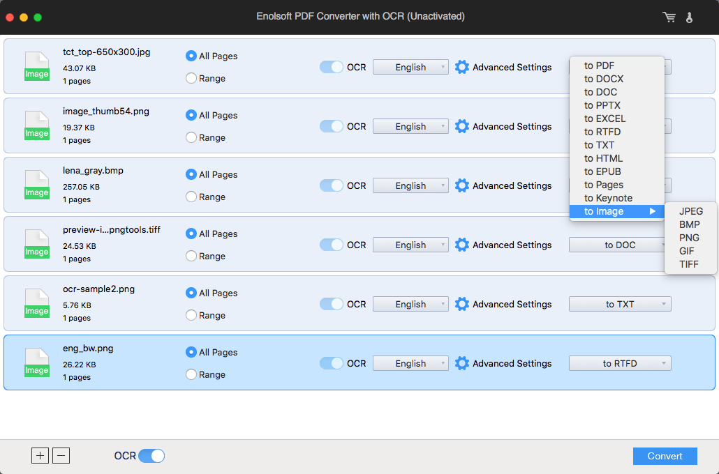Click the image file icon for tct_top-650x300.jpg
The image size is (719, 474).
pos(37,66)
